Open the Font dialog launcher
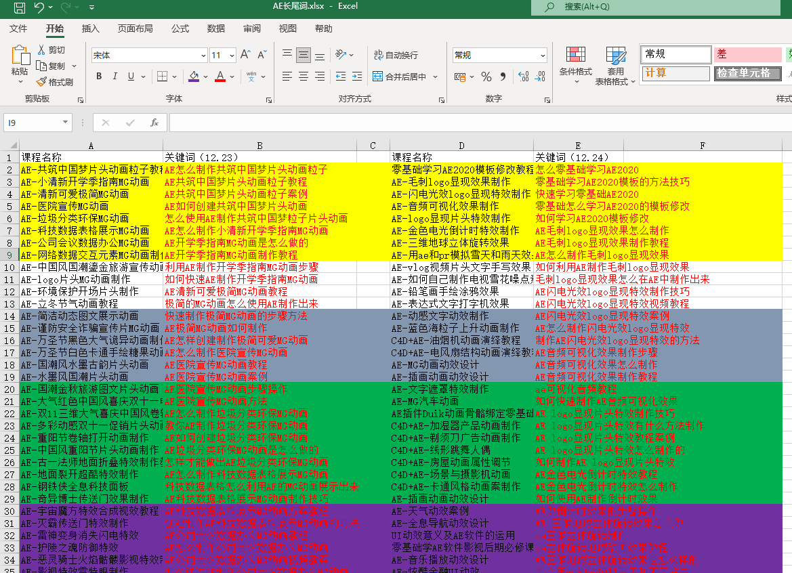 [x=269, y=100]
